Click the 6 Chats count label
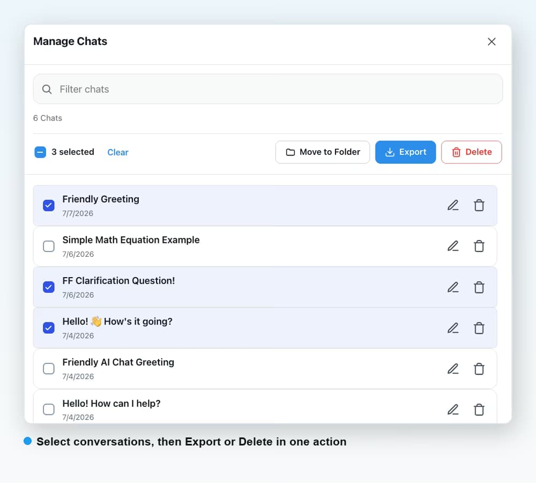The image size is (536, 483). [48, 118]
